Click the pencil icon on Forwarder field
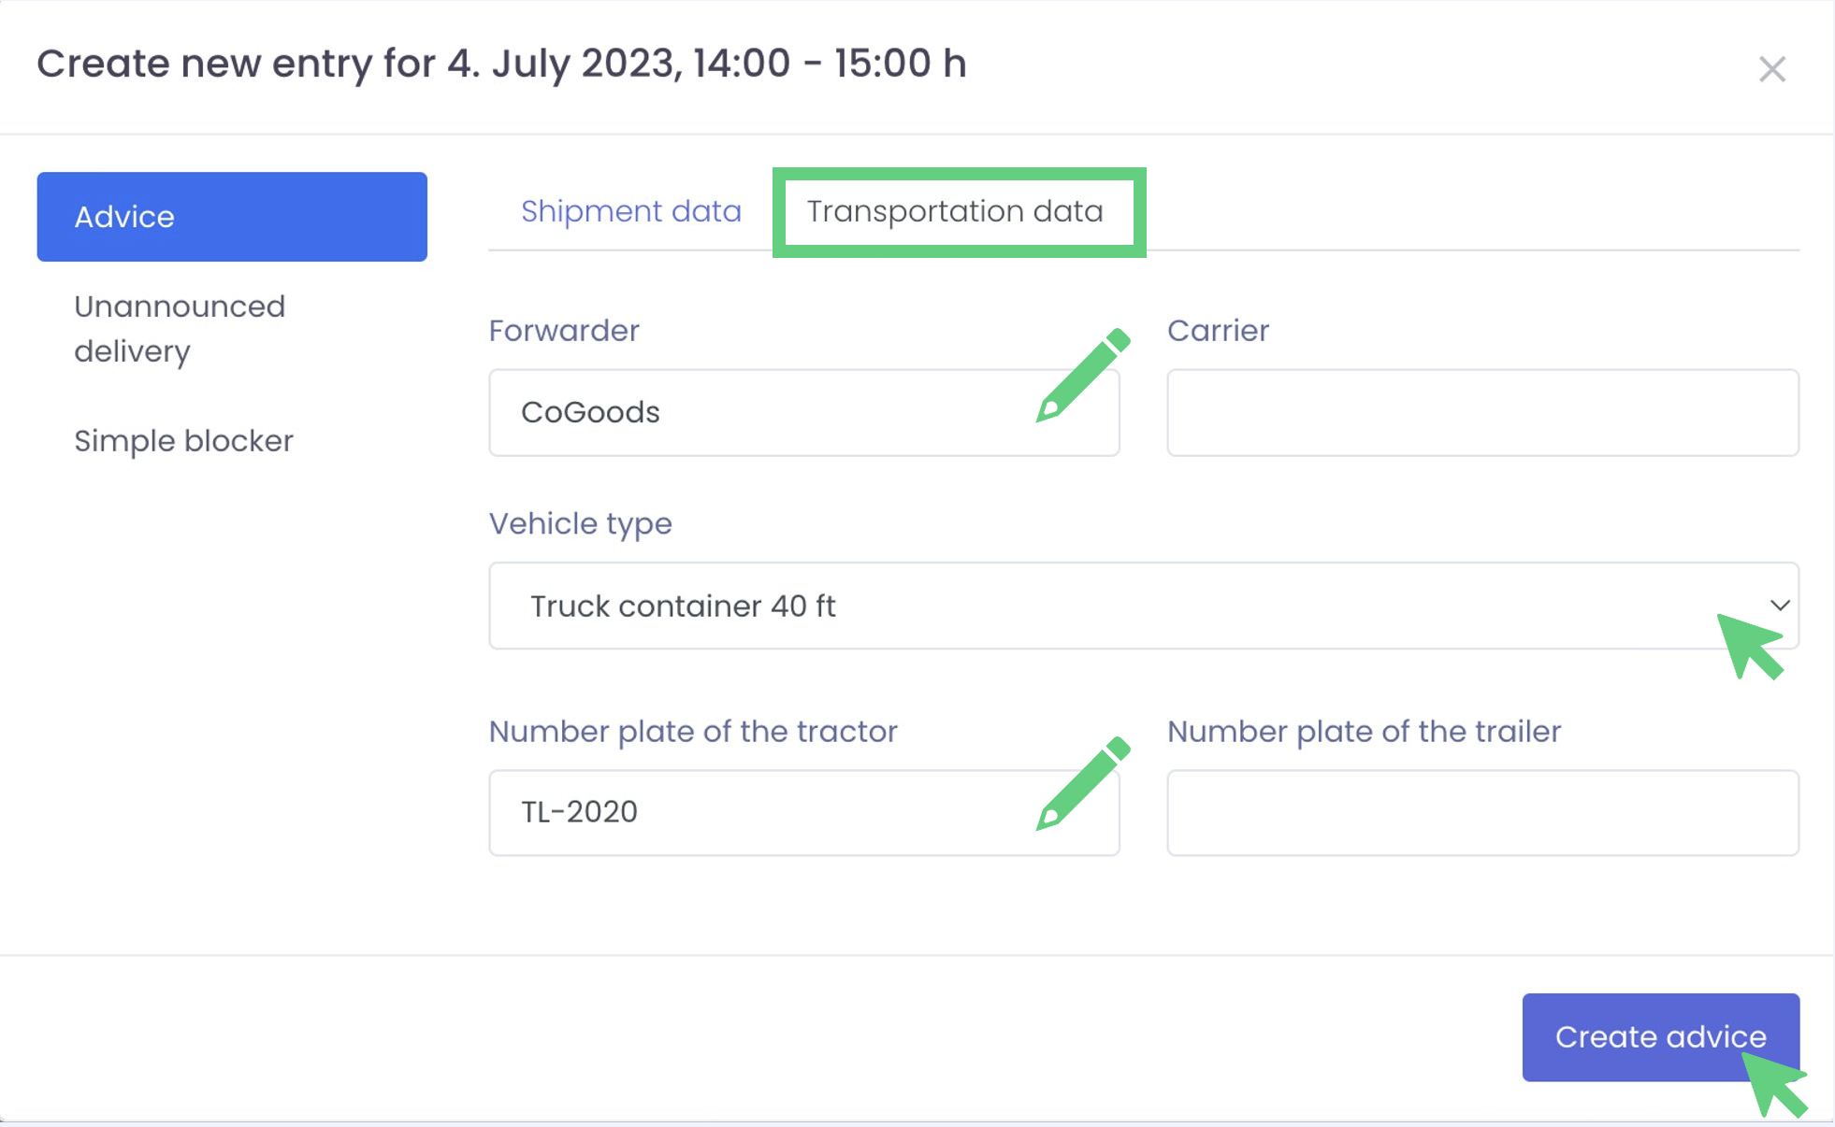This screenshot has height=1127, width=1835. [1082, 376]
